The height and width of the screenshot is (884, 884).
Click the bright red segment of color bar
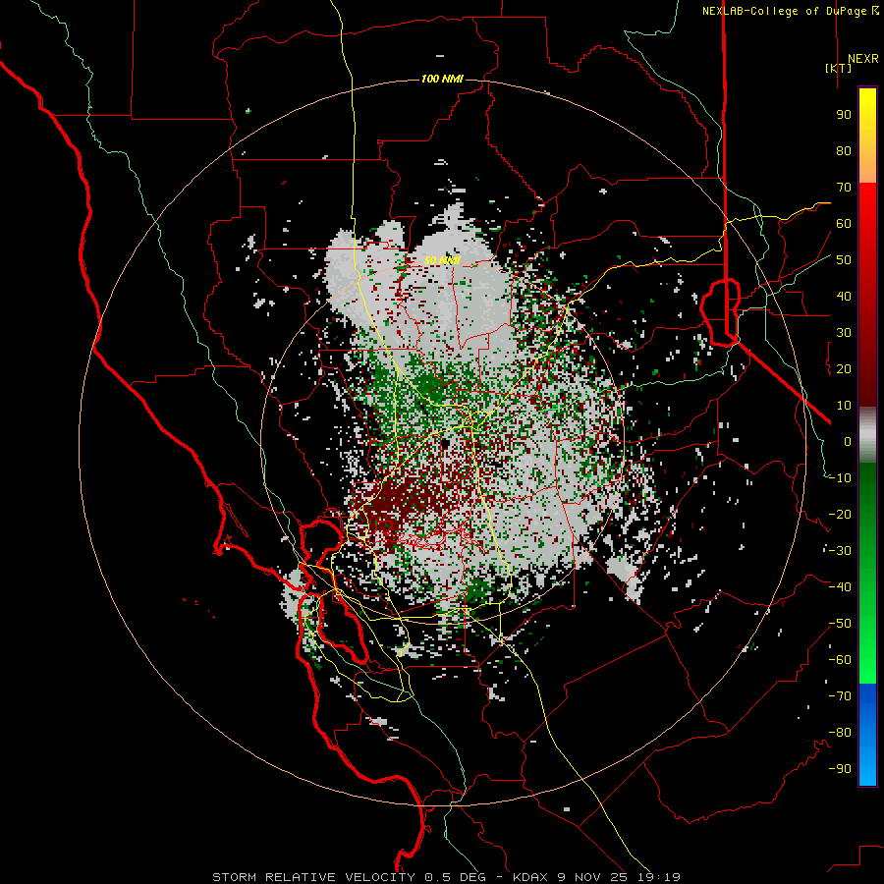click(x=867, y=198)
